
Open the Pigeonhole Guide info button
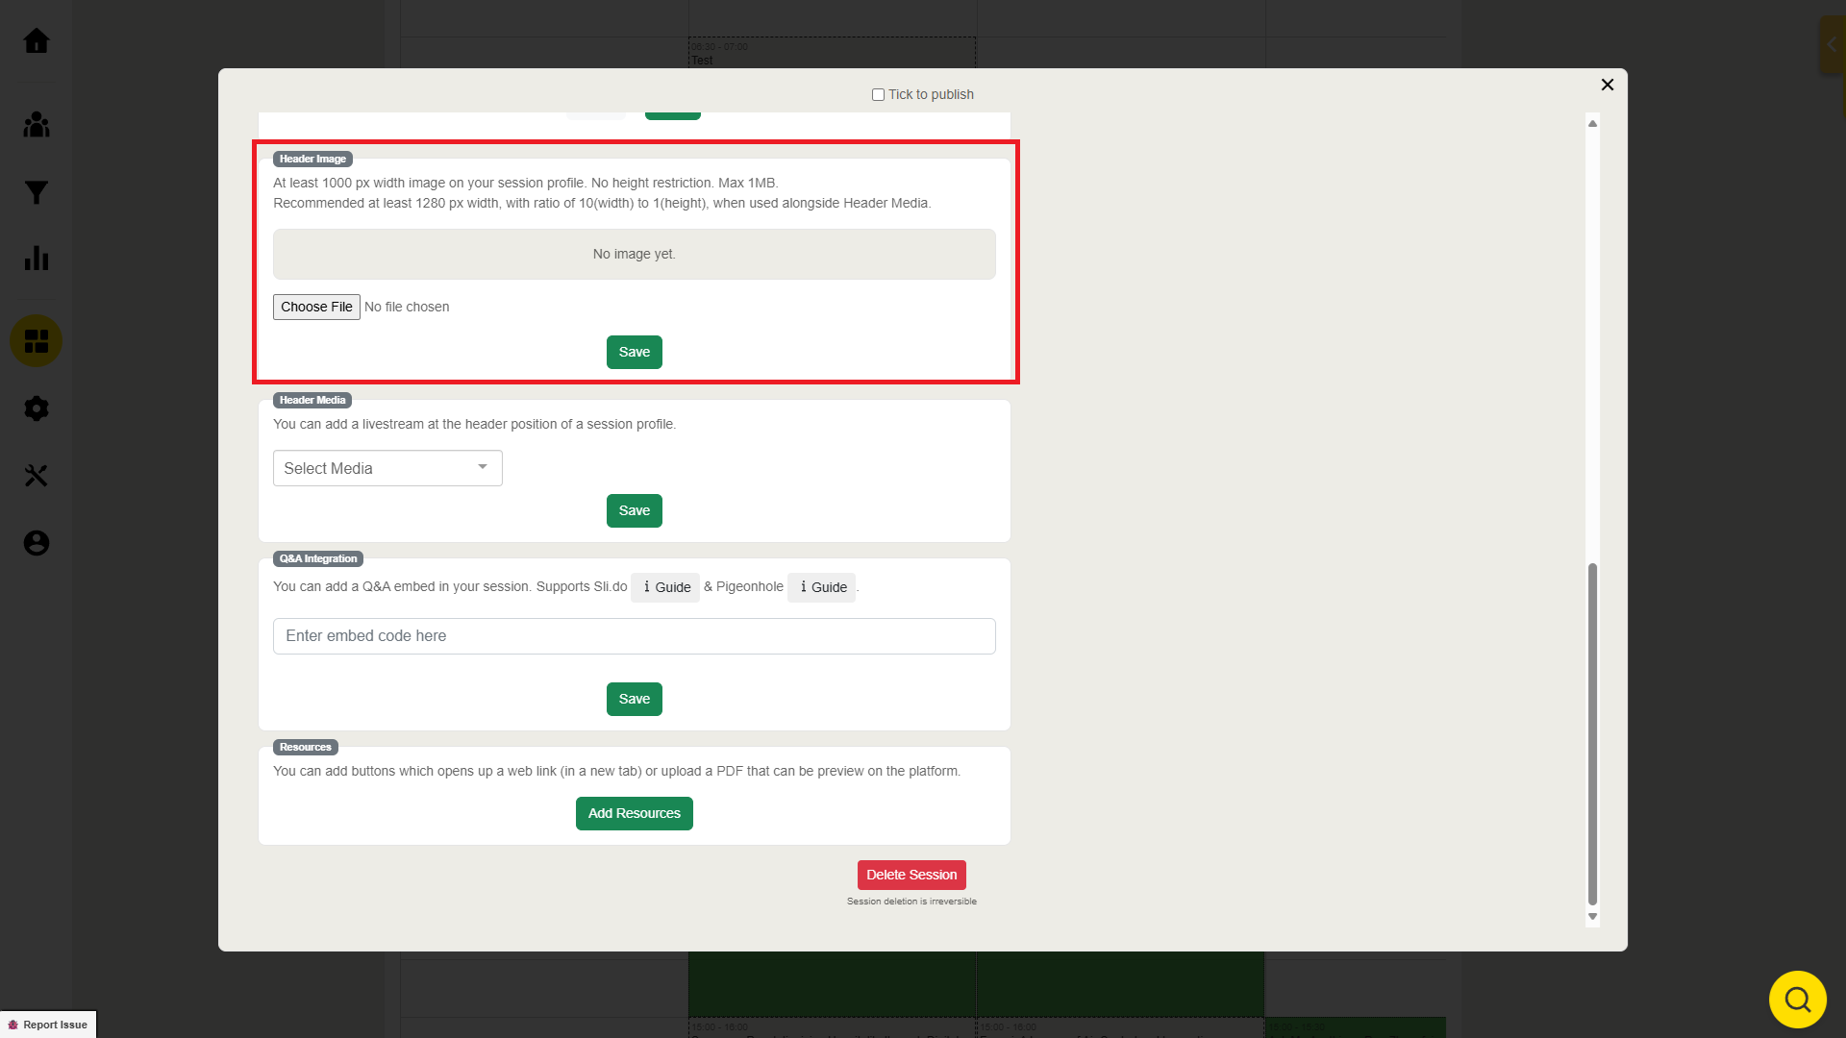point(822,587)
